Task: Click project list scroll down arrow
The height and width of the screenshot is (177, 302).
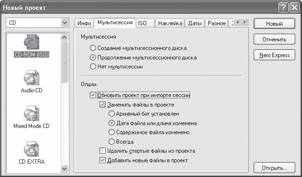Action: coord(65,169)
